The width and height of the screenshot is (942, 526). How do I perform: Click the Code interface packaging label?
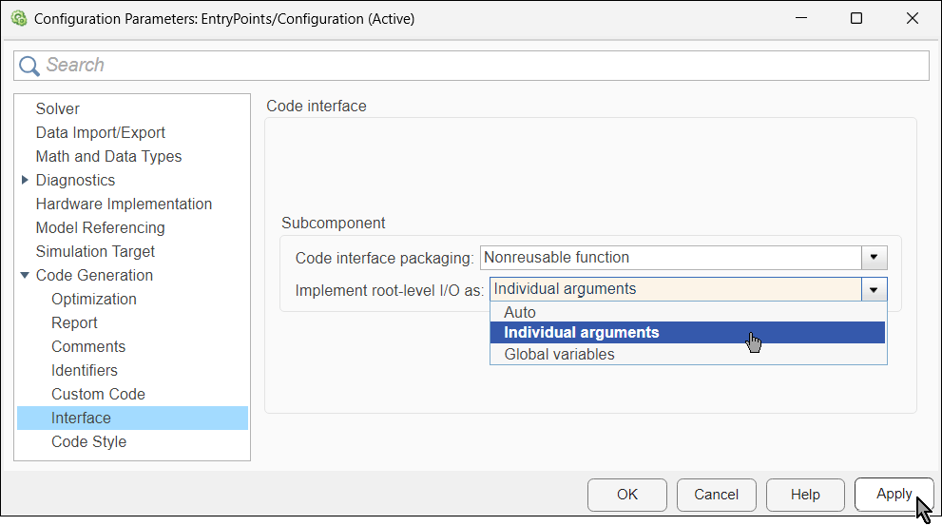tap(384, 258)
